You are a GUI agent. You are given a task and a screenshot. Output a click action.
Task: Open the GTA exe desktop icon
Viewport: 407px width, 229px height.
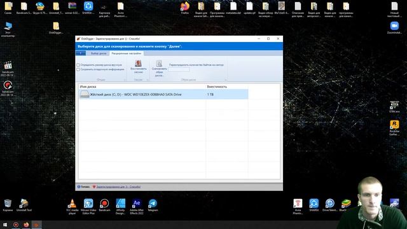(394, 106)
